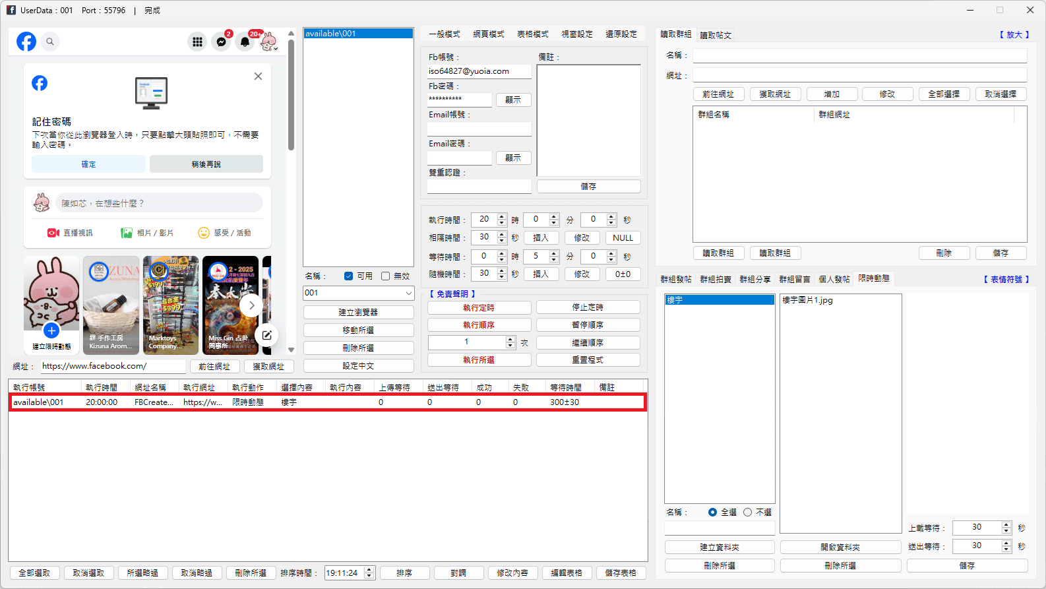Open the Facebook notifications bell

pyautogui.click(x=245, y=42)
